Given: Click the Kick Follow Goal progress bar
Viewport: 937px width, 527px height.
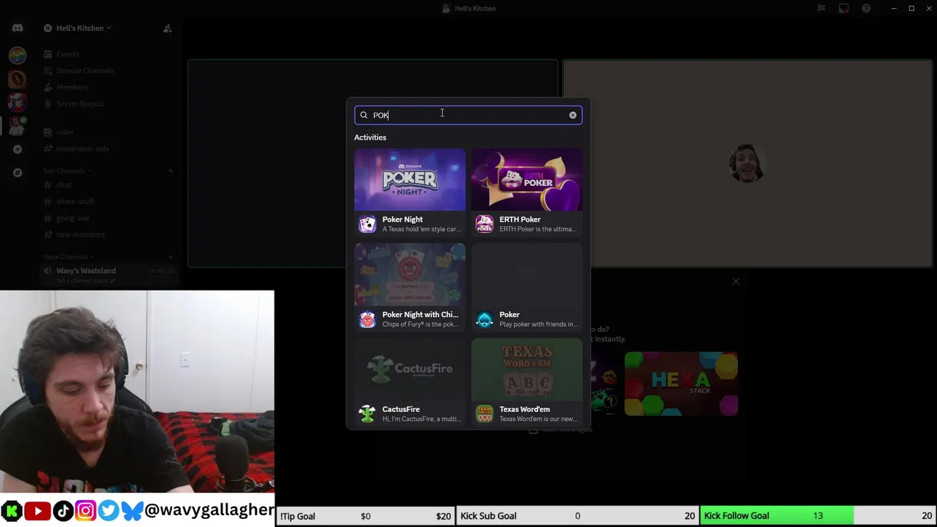Looking at the screenshot, I should [x=818, y=516].
